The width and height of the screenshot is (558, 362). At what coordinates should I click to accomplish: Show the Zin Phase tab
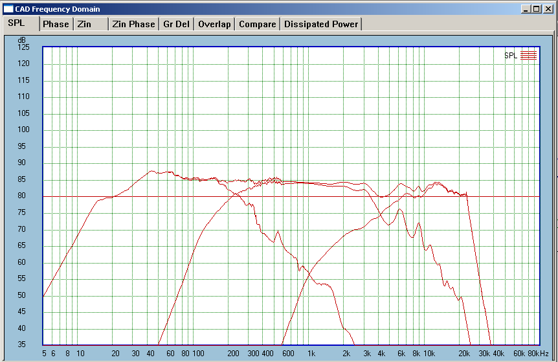(x=133, y=24)
